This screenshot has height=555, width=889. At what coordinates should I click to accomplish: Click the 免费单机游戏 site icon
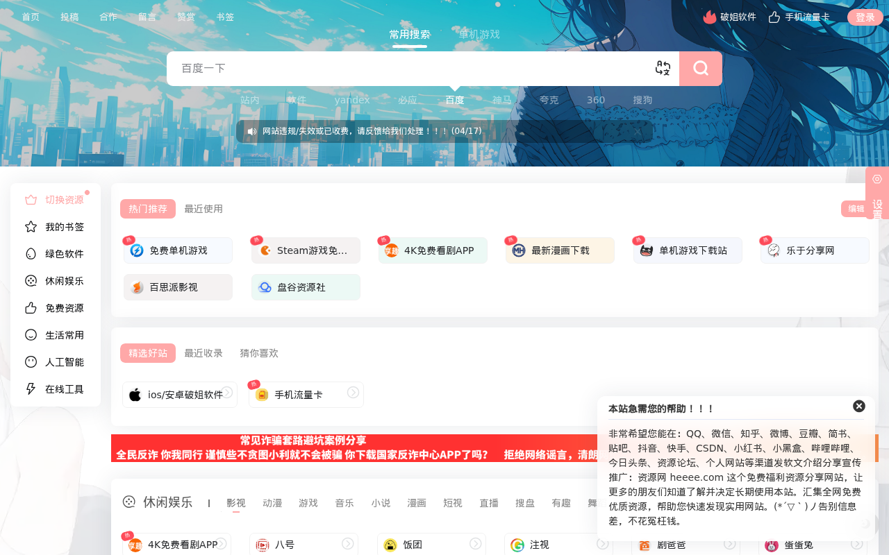click(x=137, y=250)
